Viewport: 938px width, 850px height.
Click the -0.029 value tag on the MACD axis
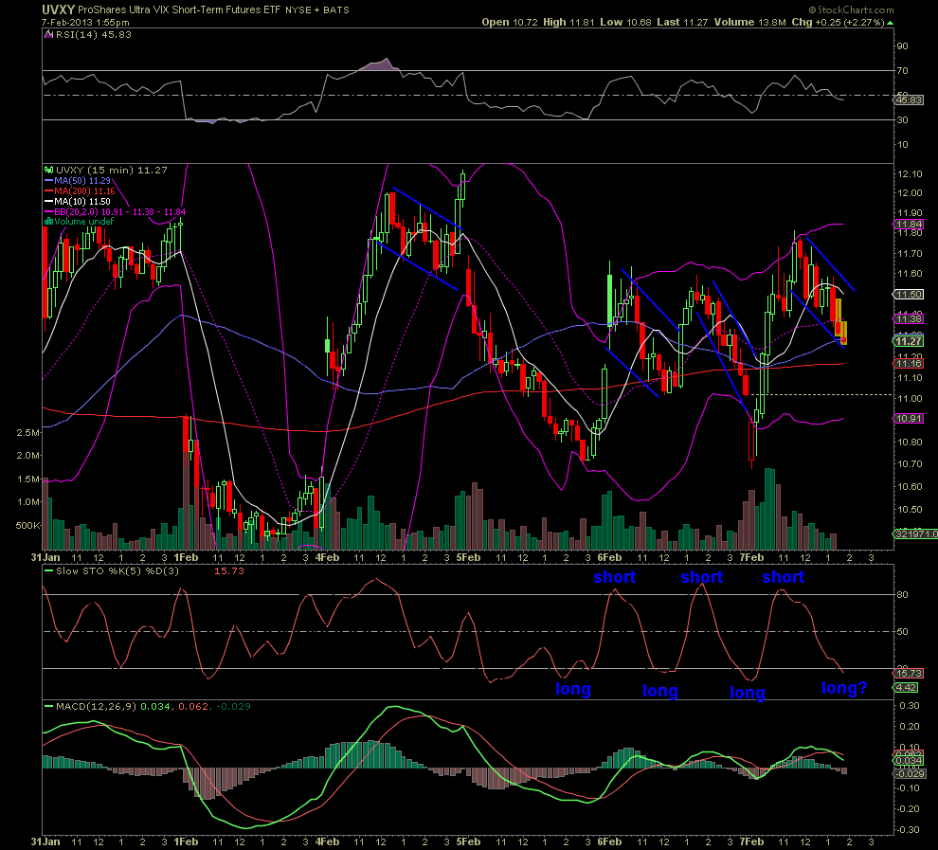click(x=910, y=773)
